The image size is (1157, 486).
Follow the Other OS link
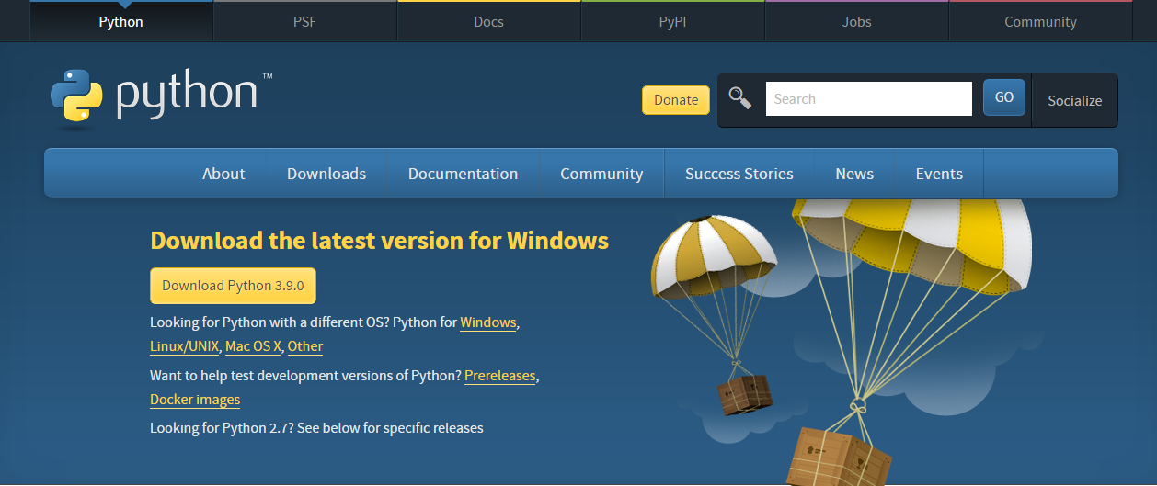pos(305,346)
